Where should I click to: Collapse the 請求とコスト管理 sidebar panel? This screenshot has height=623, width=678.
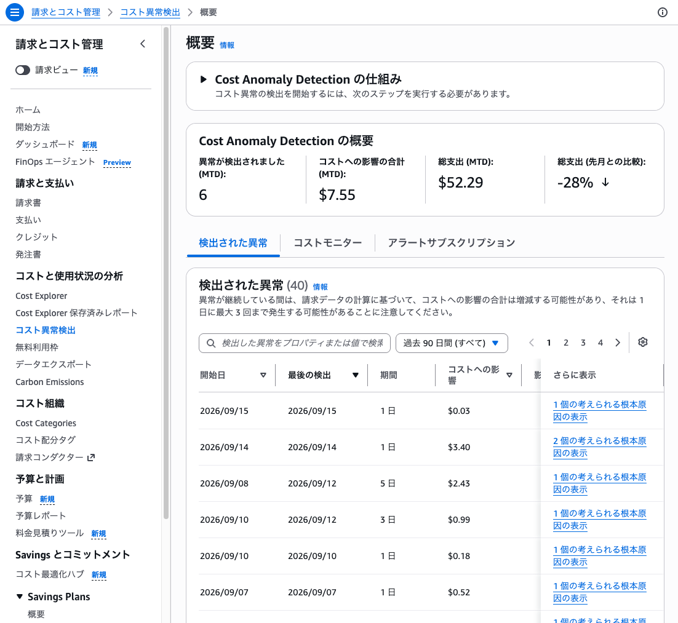click(x=143, y=44)
